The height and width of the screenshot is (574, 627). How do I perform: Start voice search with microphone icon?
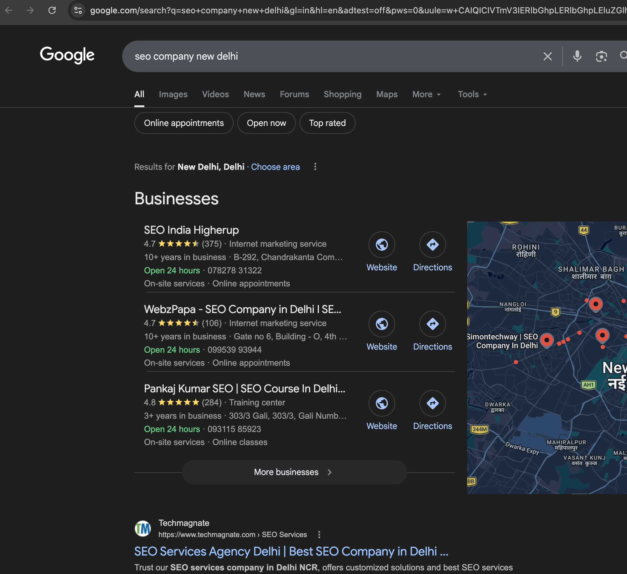coord(577,56)
